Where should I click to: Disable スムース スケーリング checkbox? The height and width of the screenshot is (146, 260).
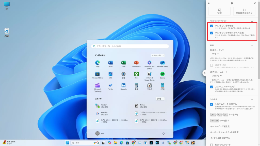pyautogui.click(x=212, y=87)
